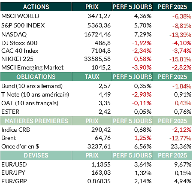
Task: Select the MSCI Emerging Market label
Action: coord(32,67)
